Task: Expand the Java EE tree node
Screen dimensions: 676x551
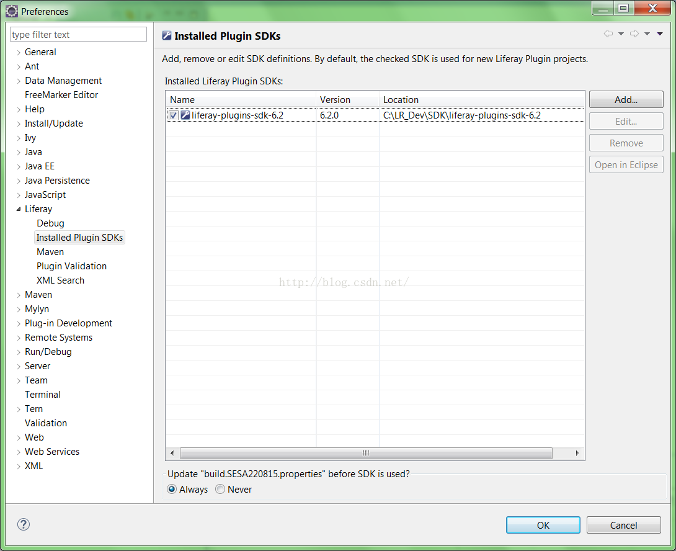Action: 19,166
